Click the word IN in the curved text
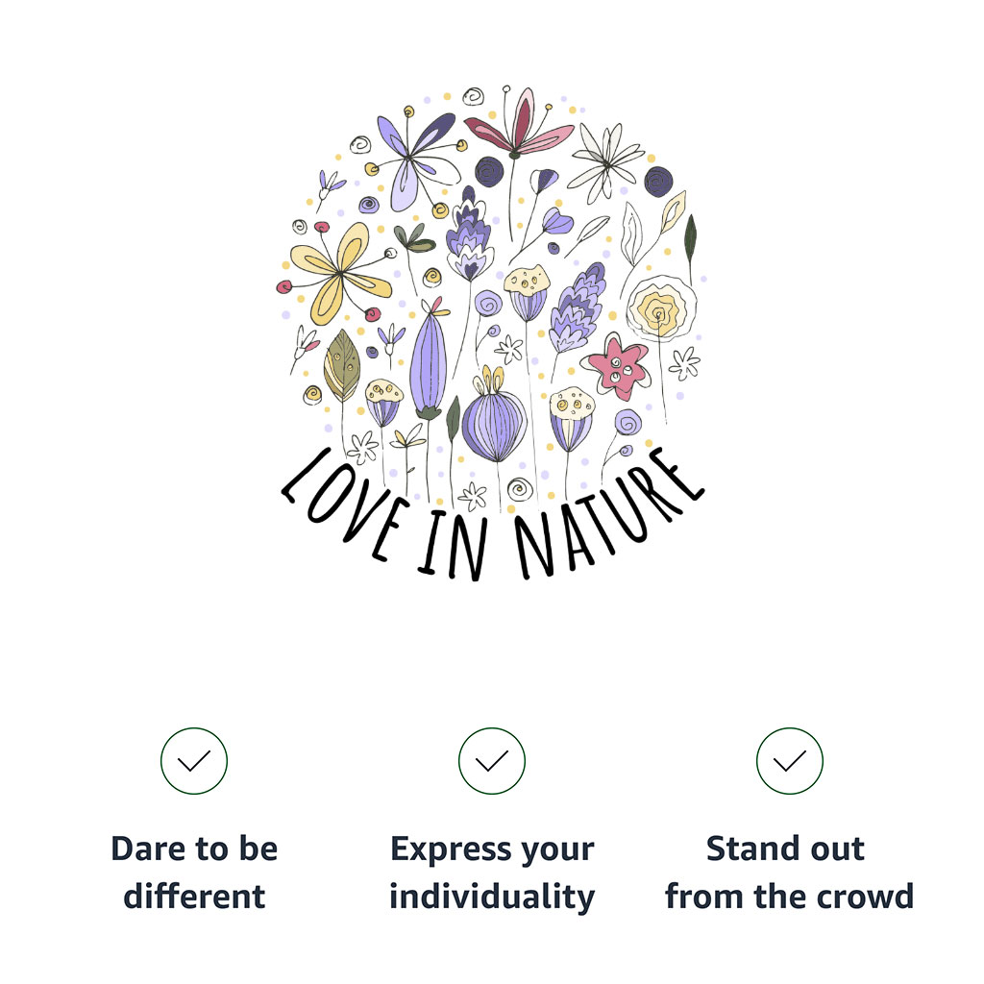Viewport: 984px width, 984px height. pos(454,544)
